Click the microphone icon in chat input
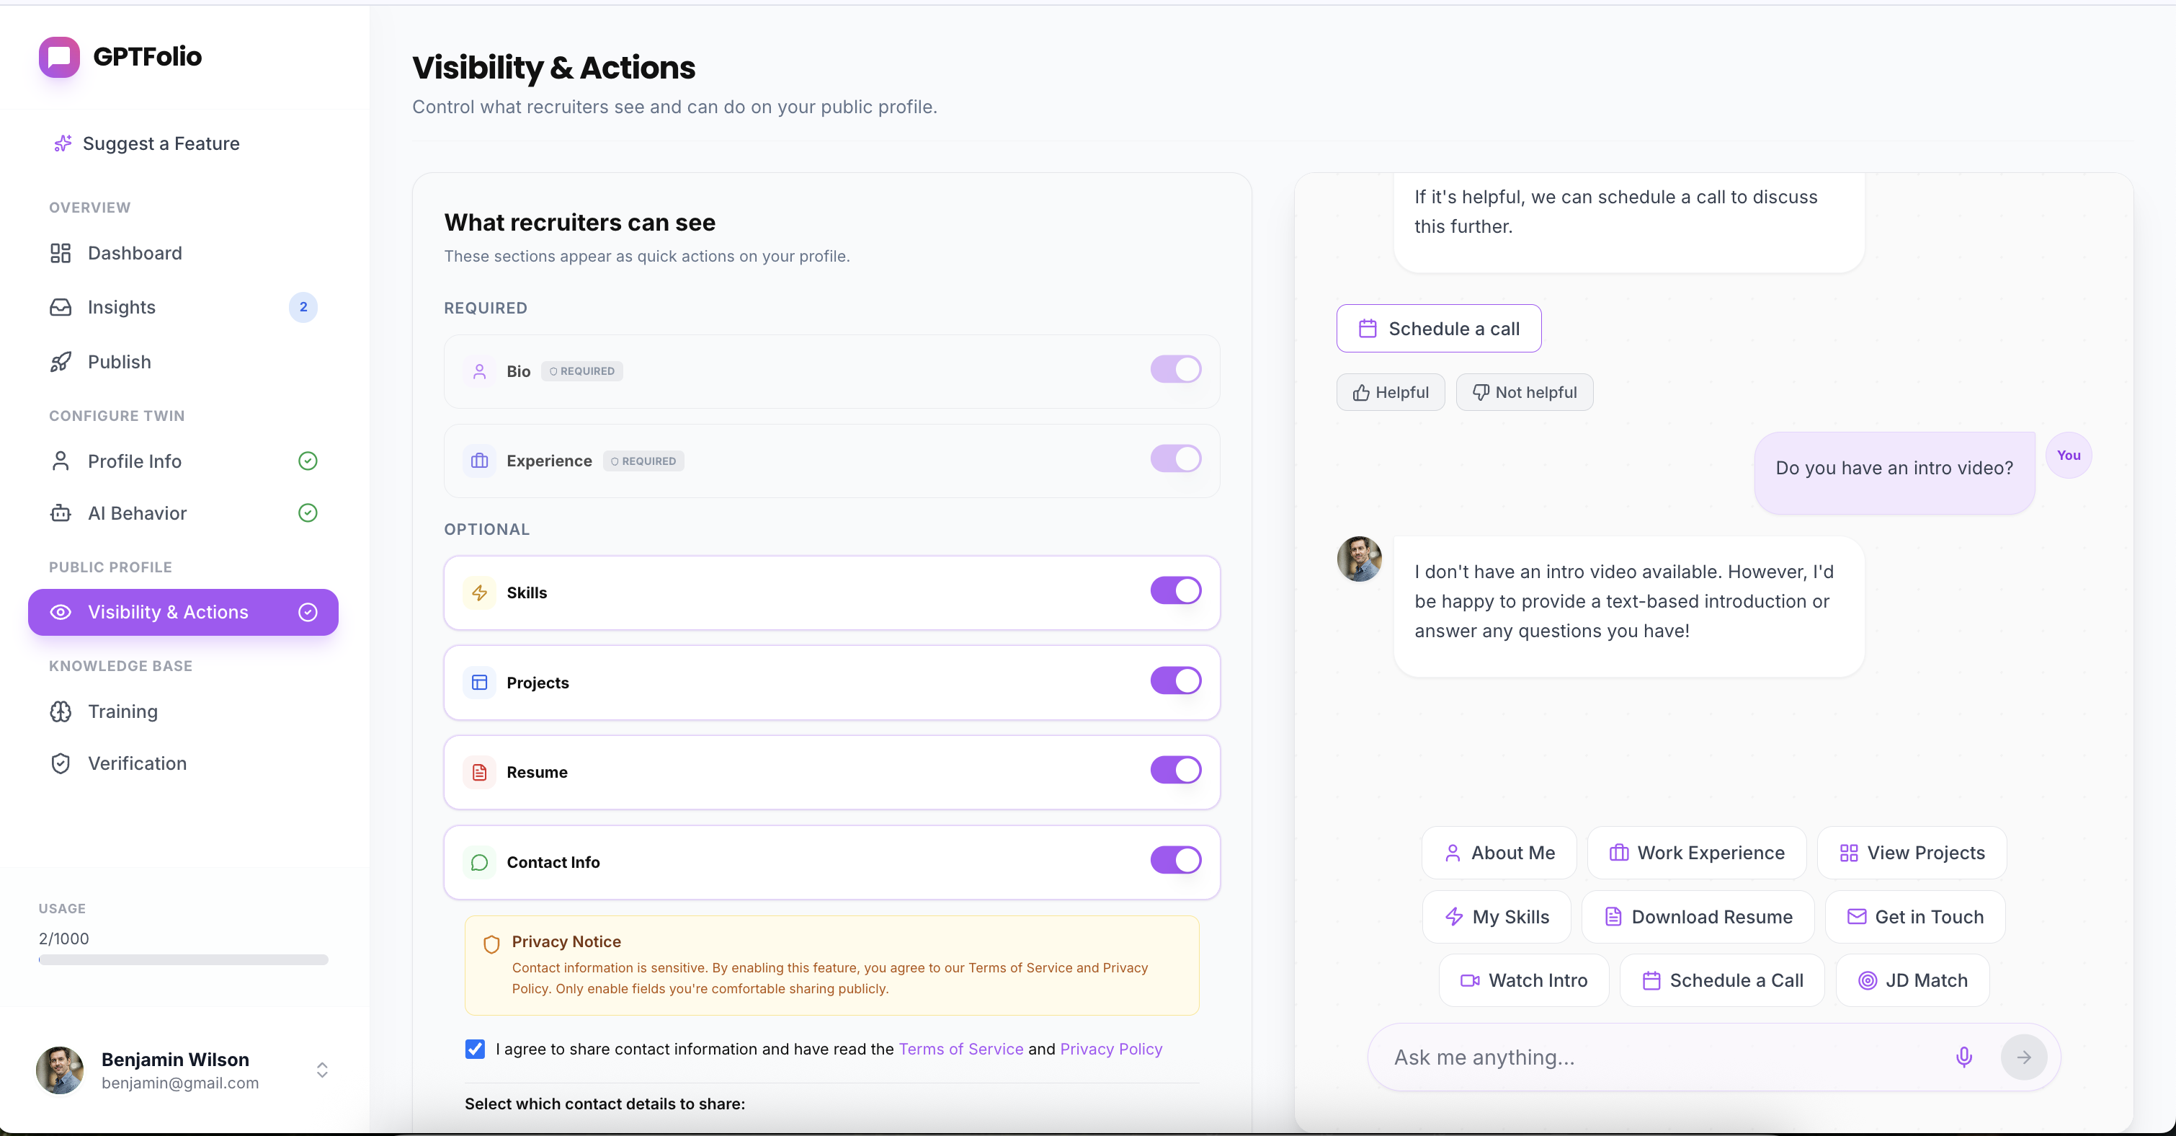 (1963, 1057)
